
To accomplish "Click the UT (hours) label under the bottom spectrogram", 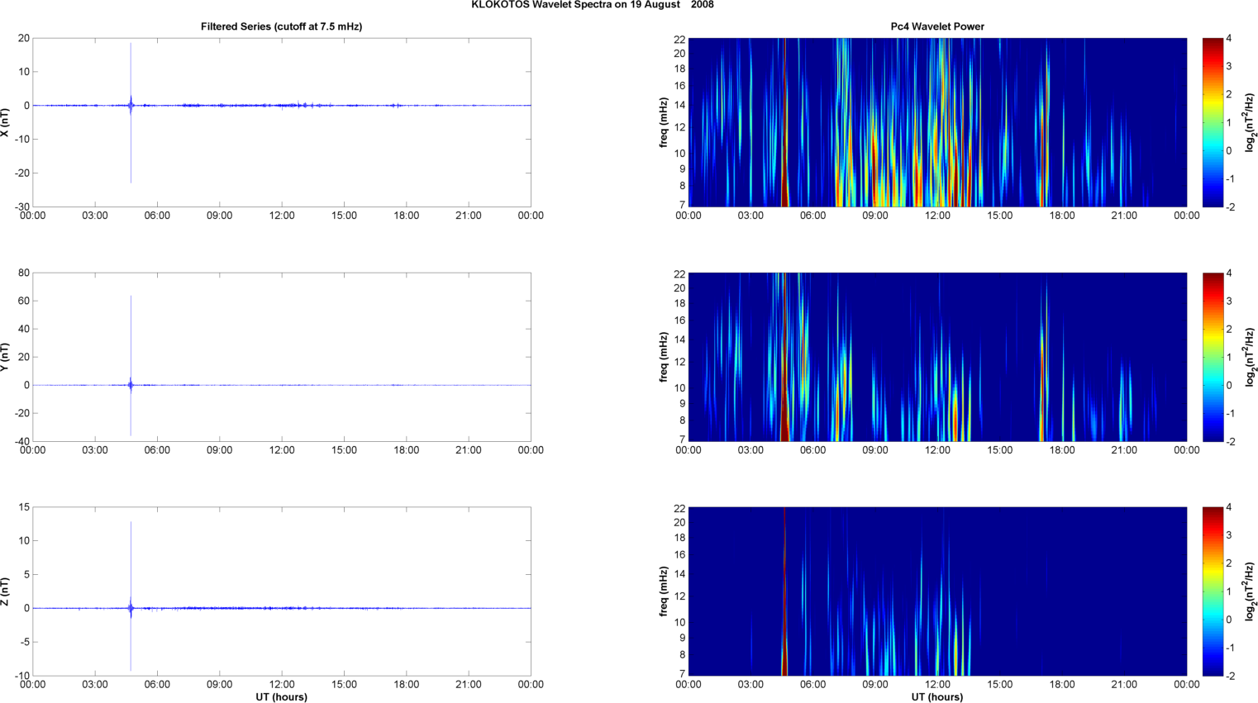I will point(936,697).
